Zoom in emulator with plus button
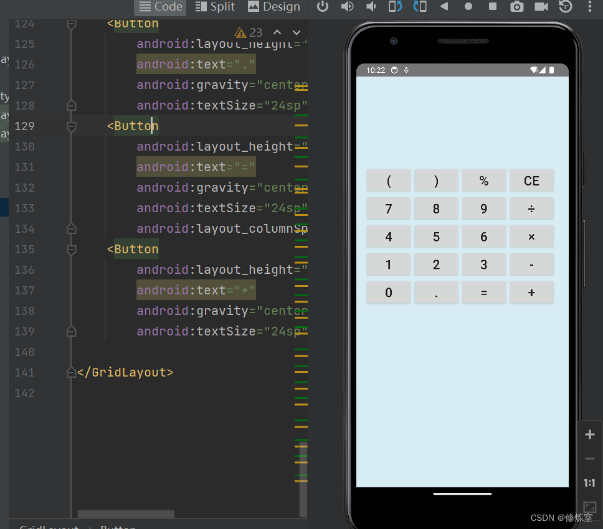This screenshot has height=529, width=603. tap(590, 435)
